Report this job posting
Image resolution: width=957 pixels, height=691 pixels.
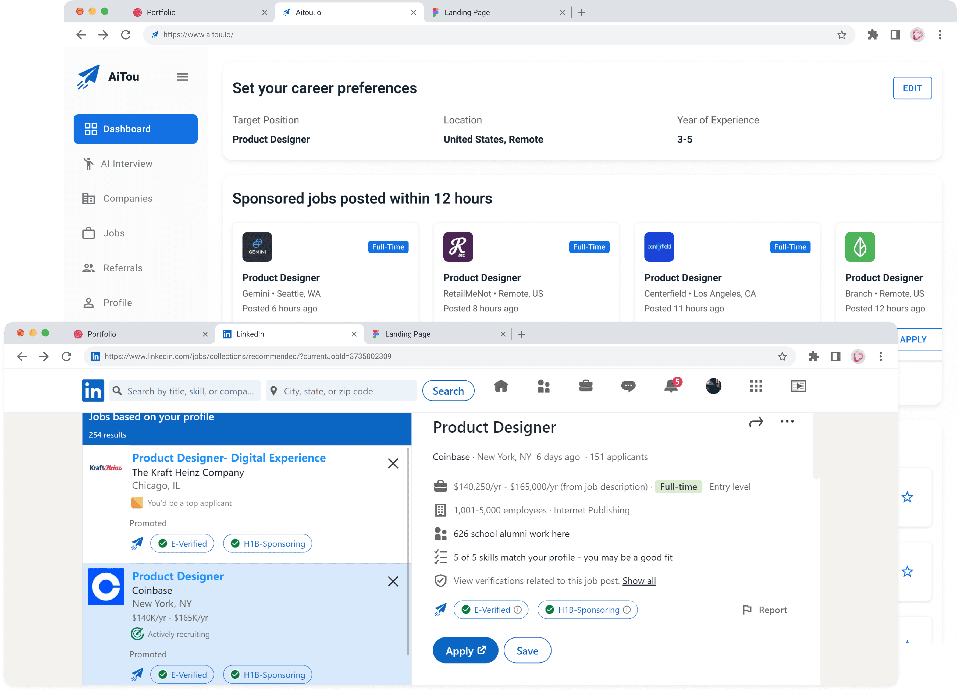[x=764, y=610]
